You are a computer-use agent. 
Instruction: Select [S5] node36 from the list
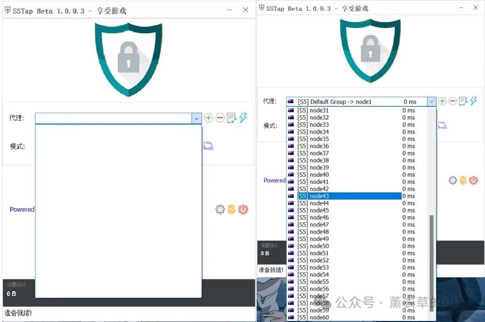point(357,146)
